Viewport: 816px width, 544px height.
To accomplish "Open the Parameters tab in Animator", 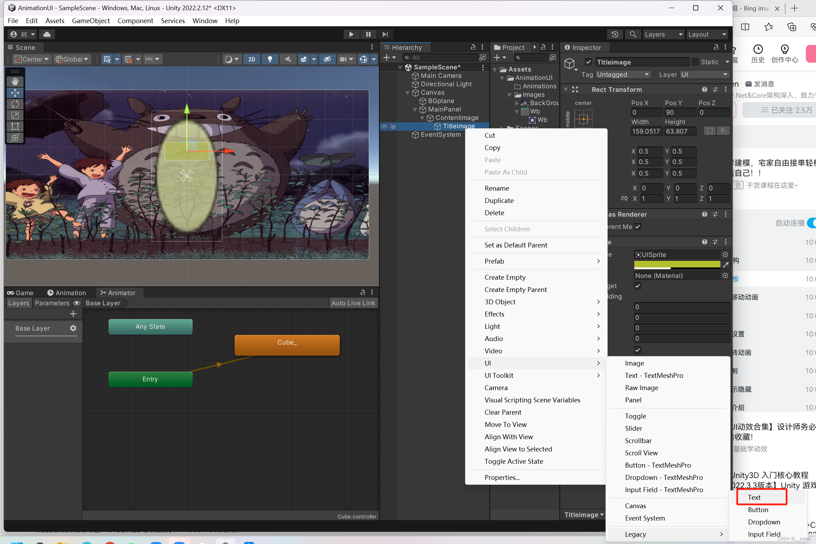I will click(x=52, y=303).
